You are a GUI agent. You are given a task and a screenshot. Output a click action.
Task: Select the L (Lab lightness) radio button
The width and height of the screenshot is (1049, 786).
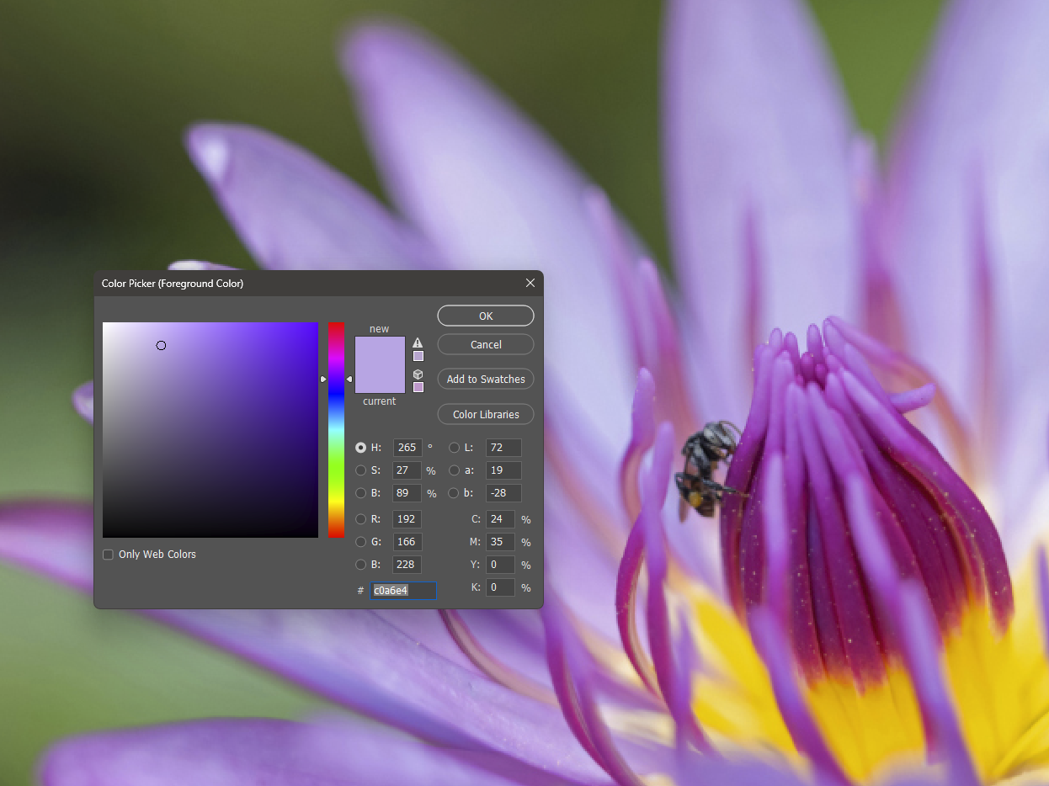click(454, 447)
